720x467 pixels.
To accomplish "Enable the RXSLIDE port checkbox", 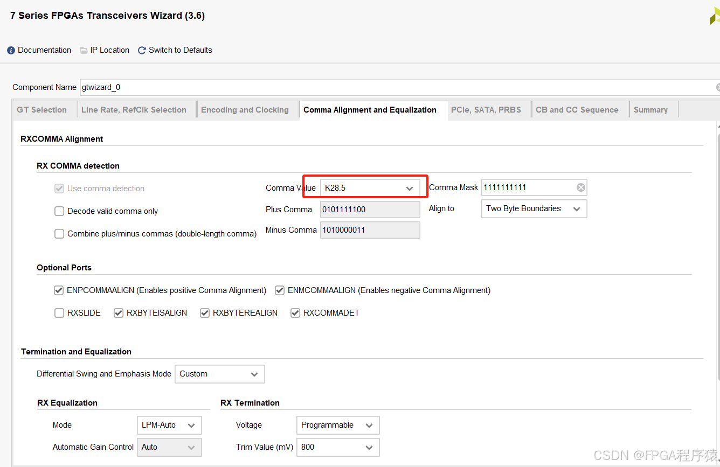I will coord(59,313).
